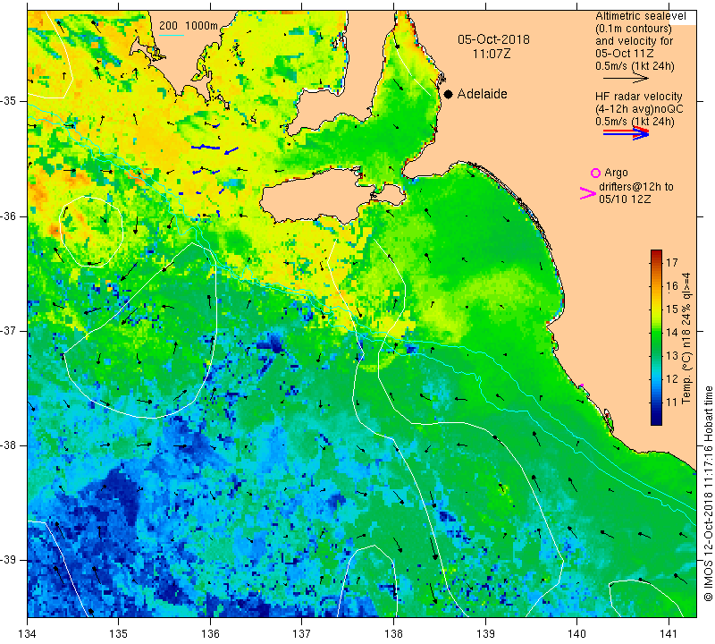Click the 13 label on the color bar

click(672, 356)
